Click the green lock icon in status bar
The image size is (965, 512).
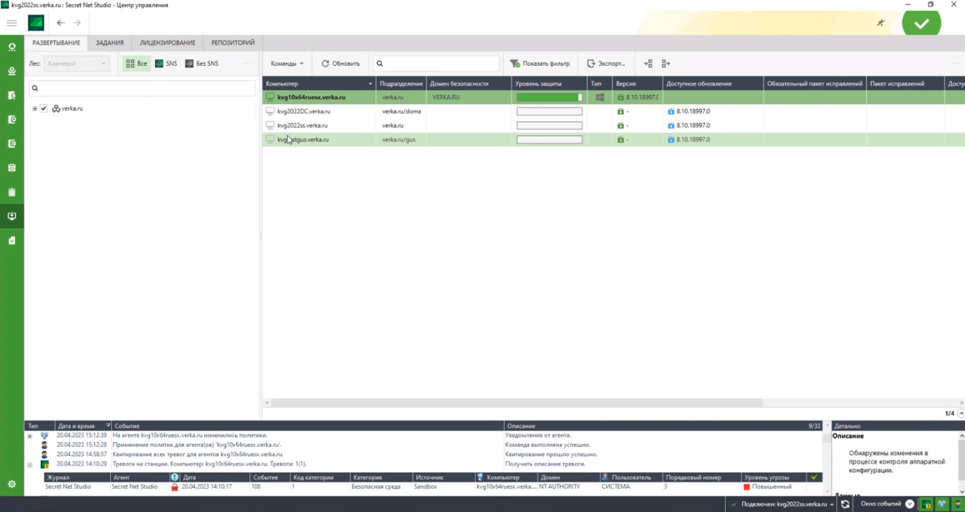coord(926,504)
